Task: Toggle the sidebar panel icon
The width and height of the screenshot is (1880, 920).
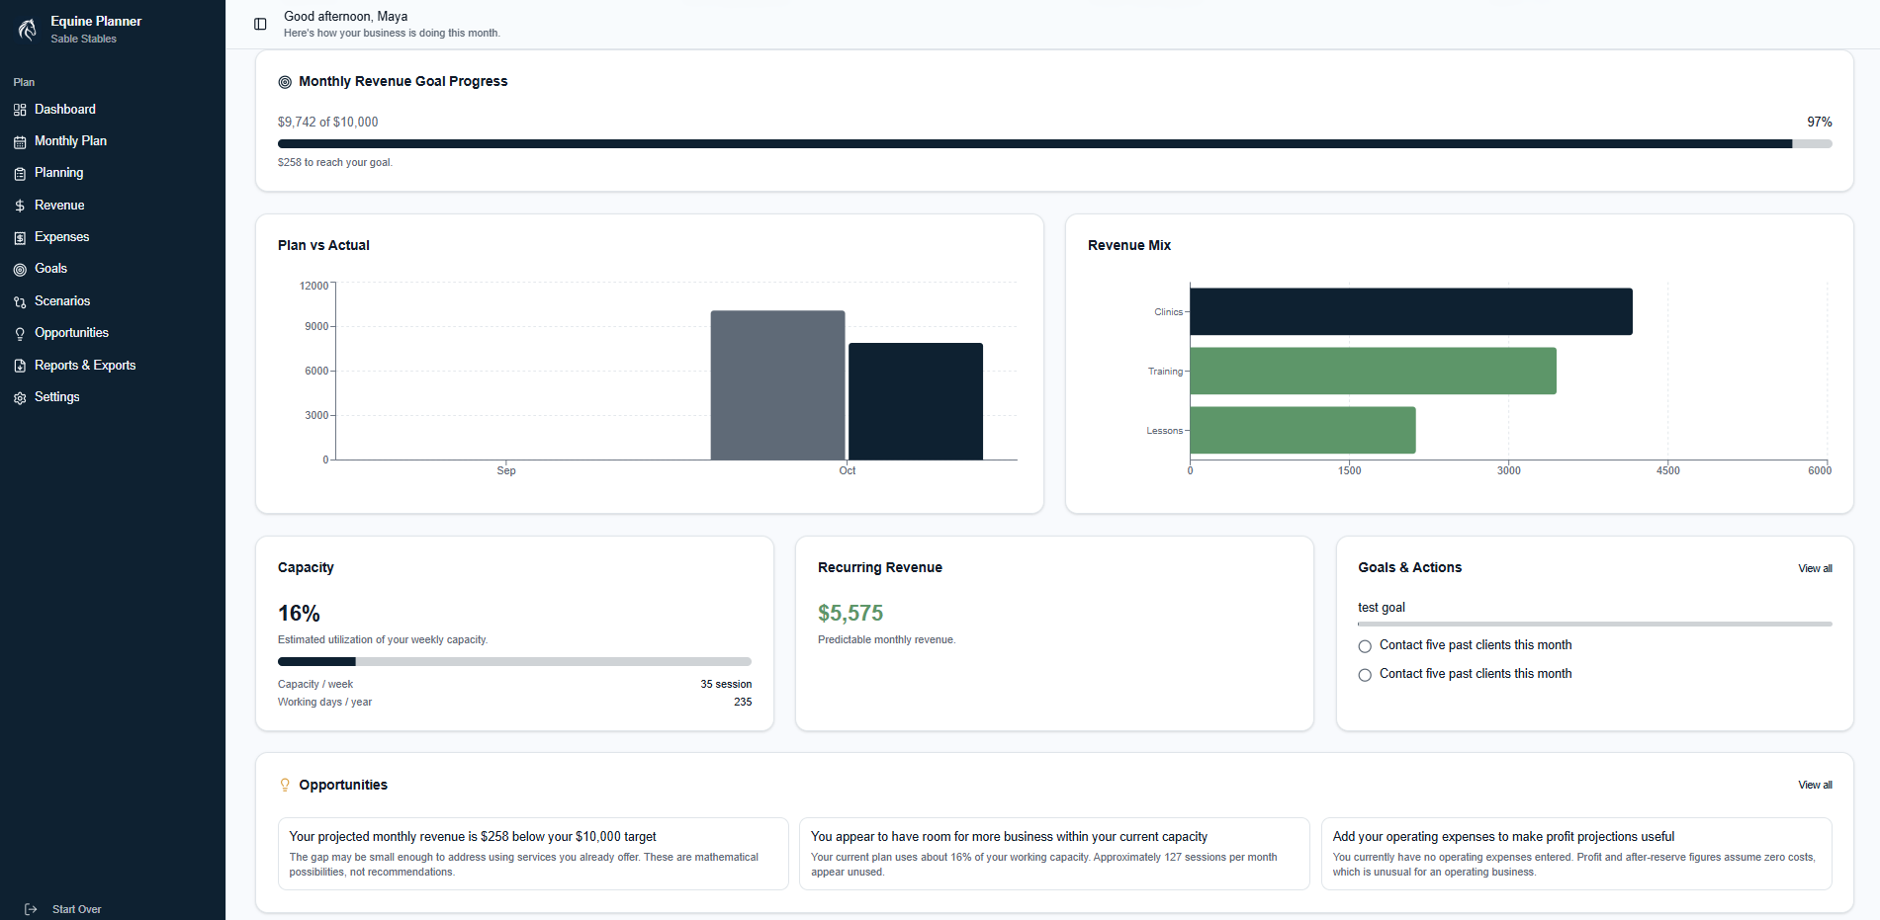Action: click(x=260, y=24)
